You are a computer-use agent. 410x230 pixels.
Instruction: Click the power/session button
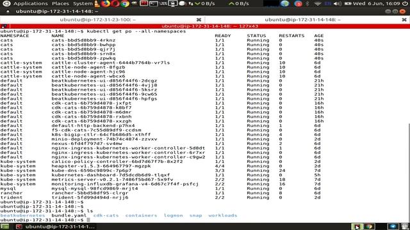point(405,4)
